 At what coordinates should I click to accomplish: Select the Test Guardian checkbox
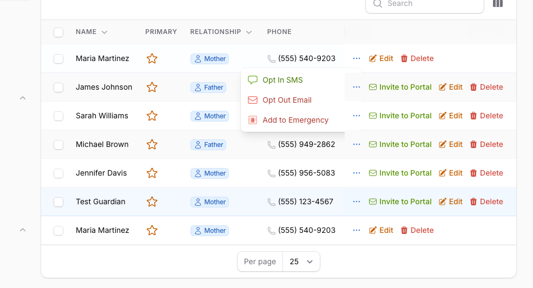58,202
